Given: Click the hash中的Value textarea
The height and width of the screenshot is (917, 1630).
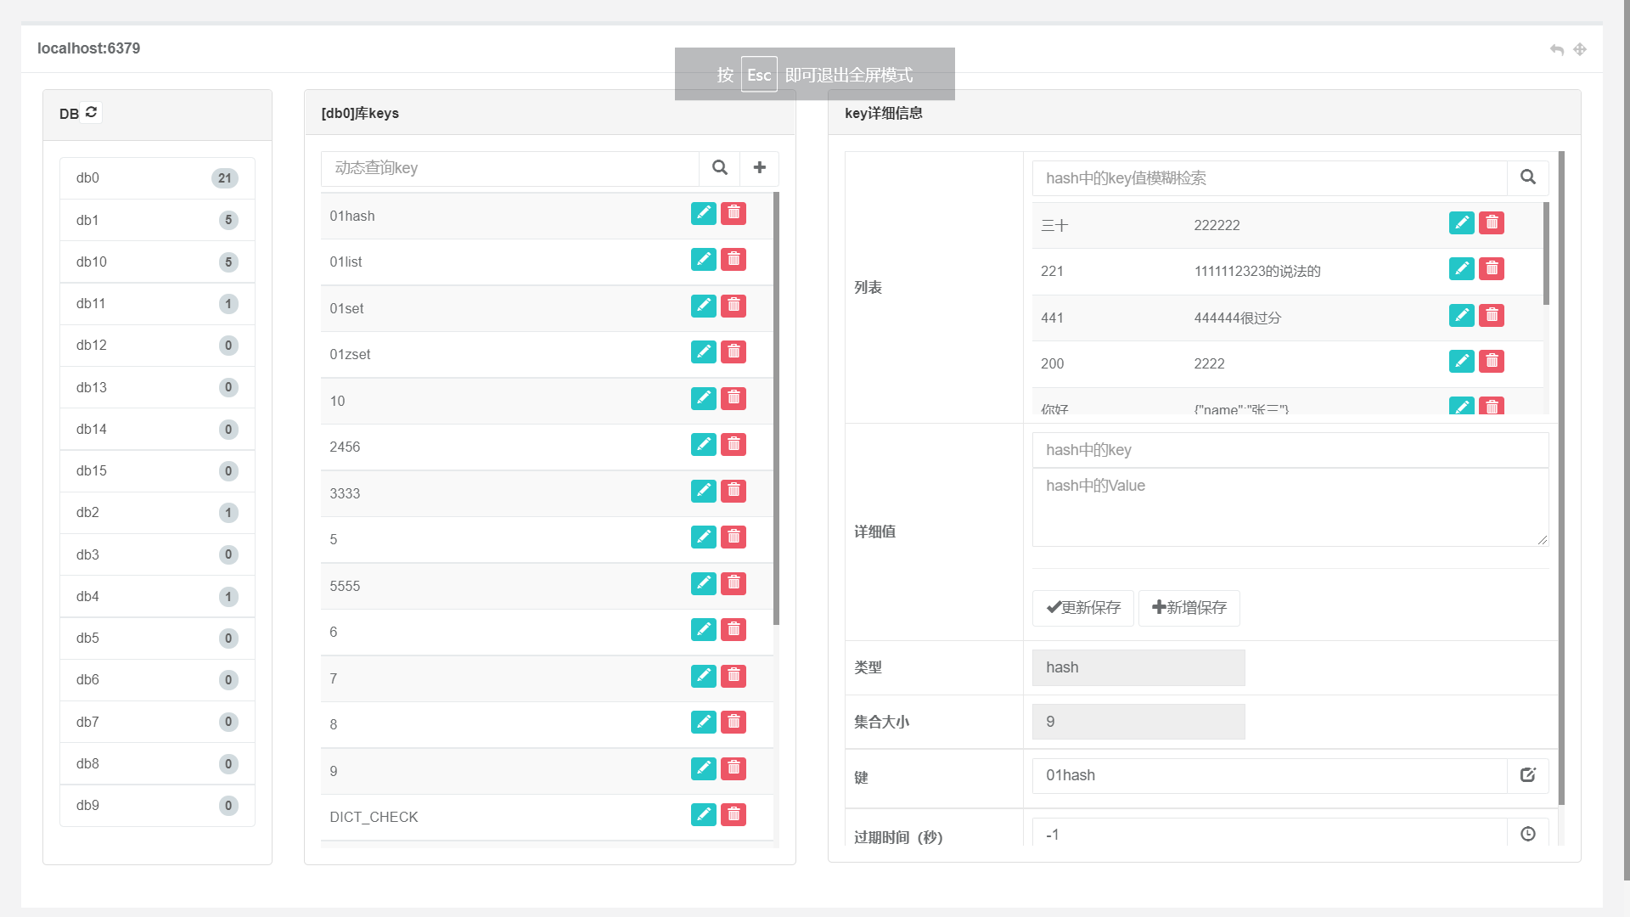Looking at the screenshot, I should point(1290,507).
